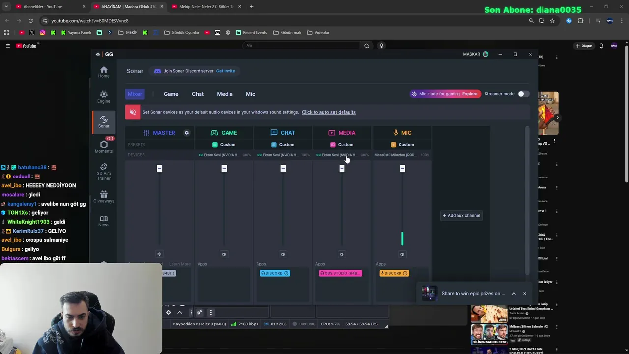Image resolution: width=629 pixels, height=354 pixels.
Task: Click to auto set defaults link
Action: coord(328,112)
